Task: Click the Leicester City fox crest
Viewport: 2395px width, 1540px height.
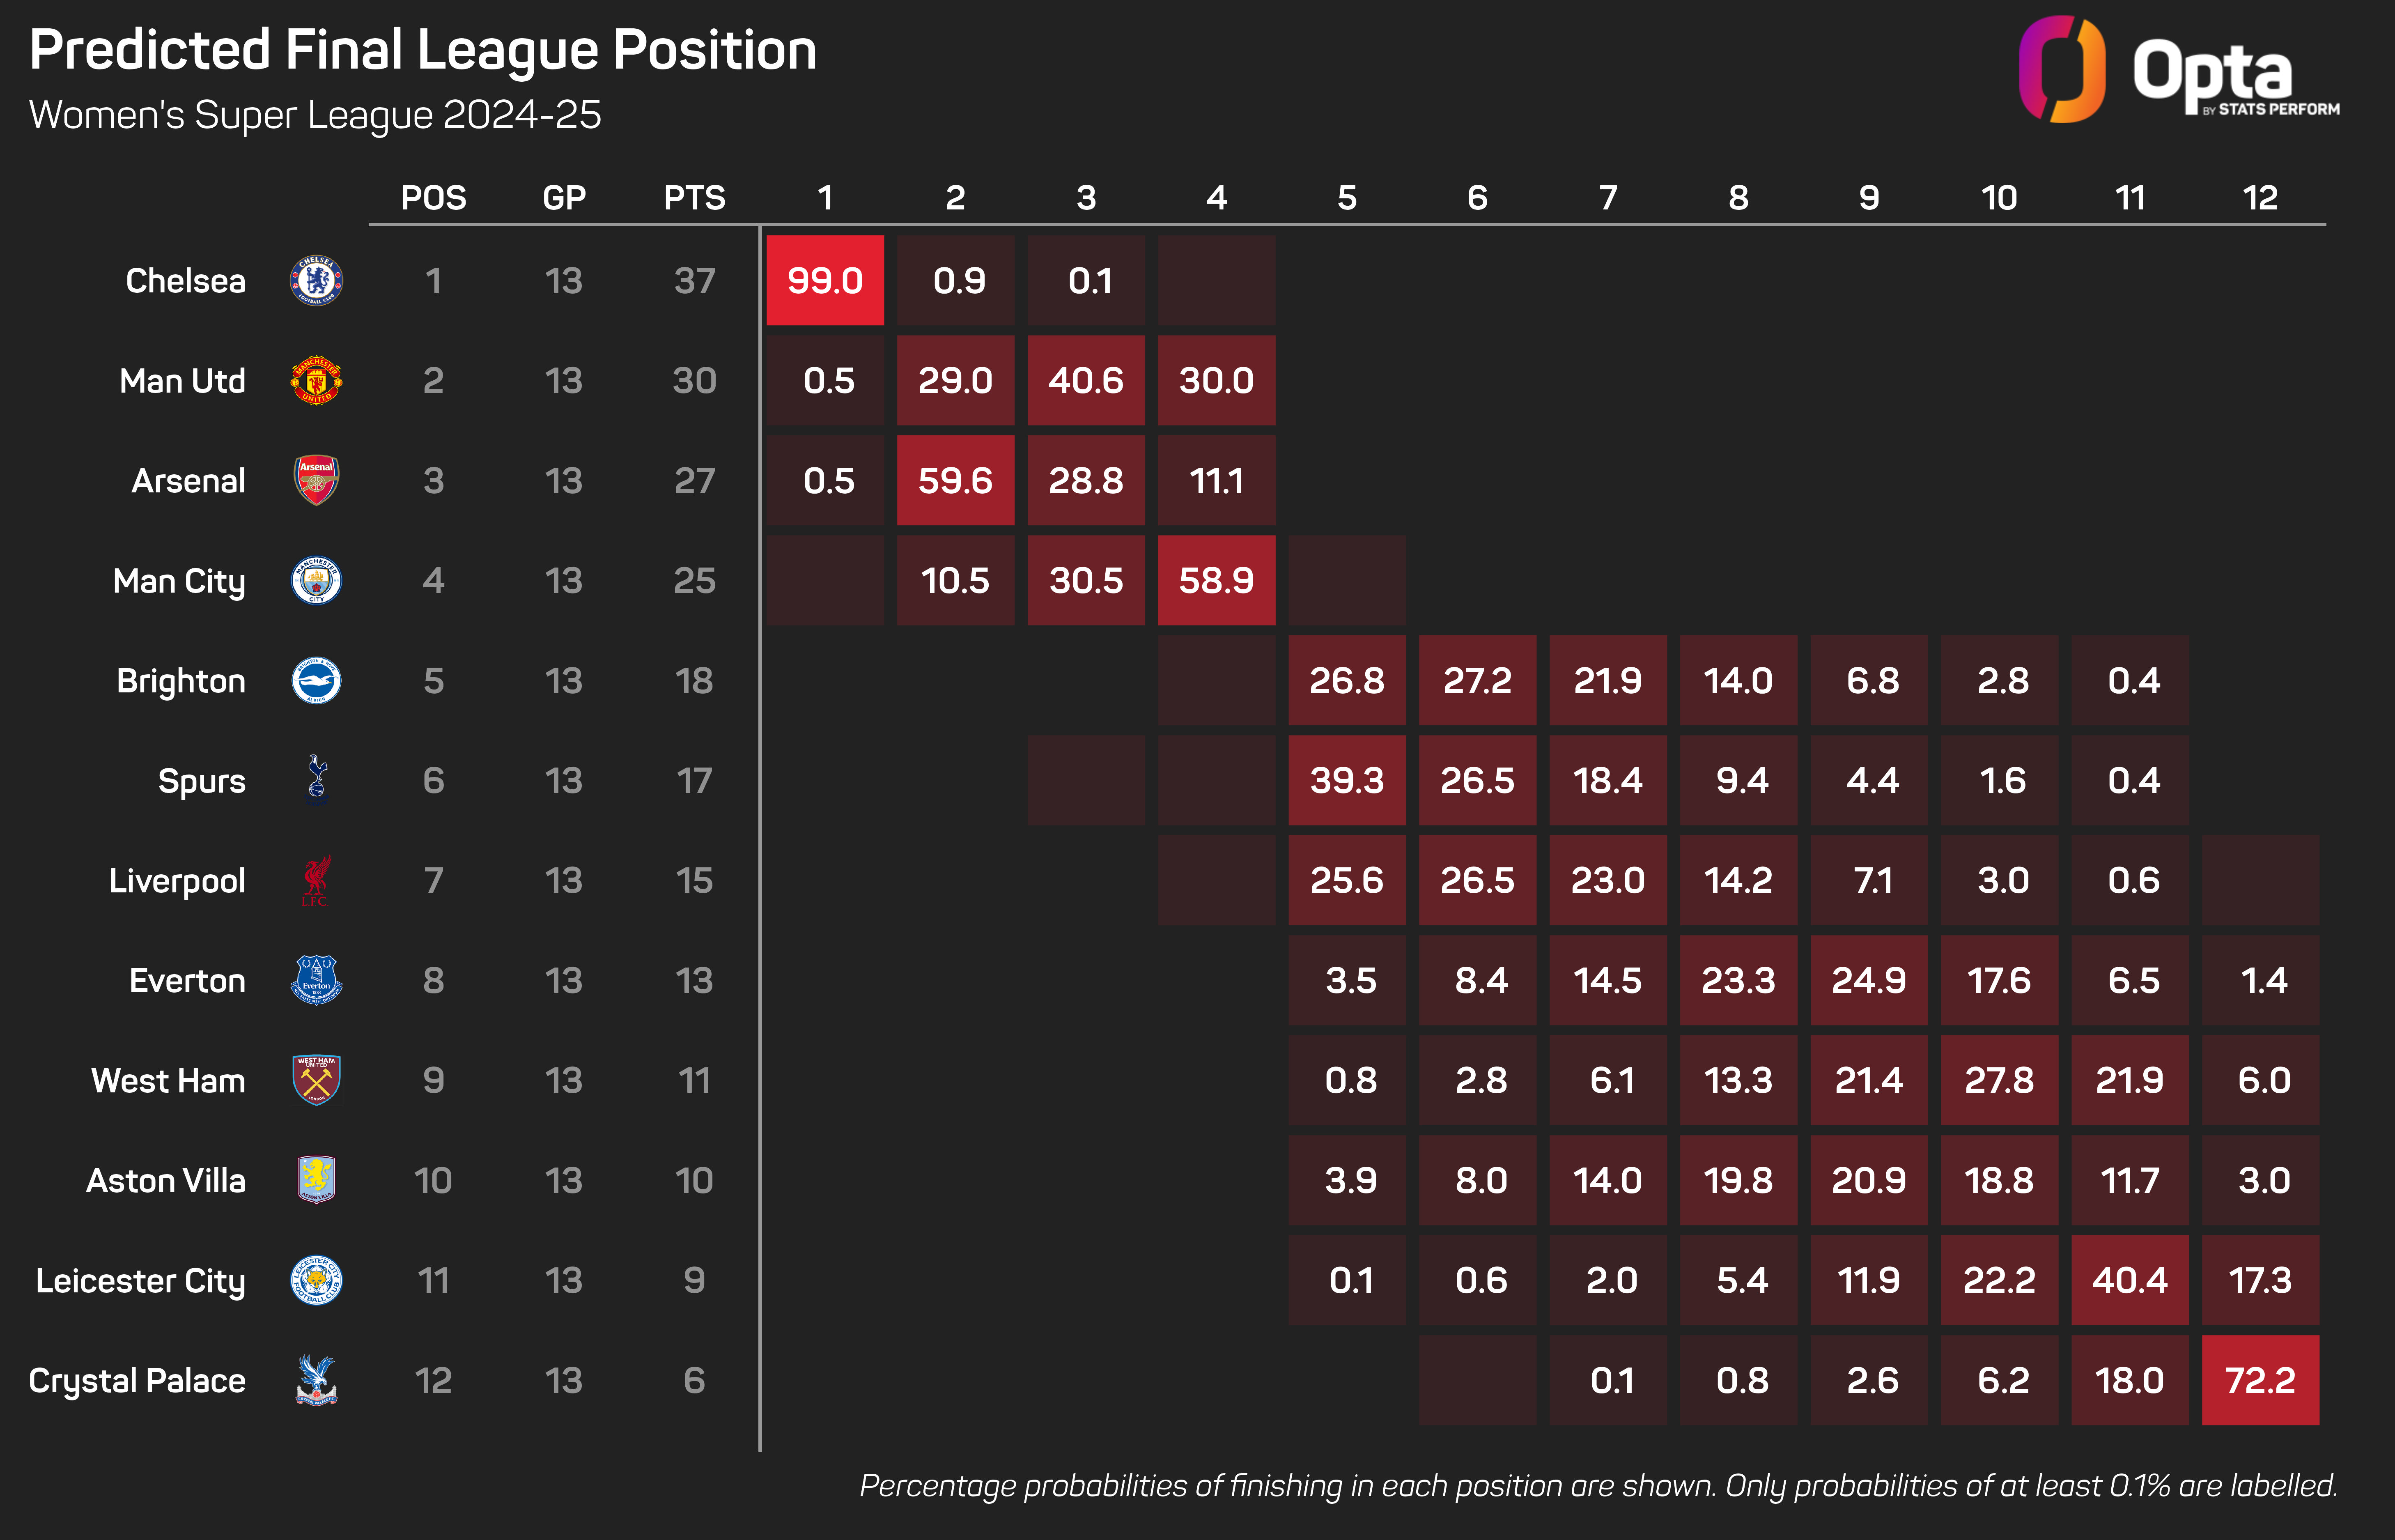Action: (x=316, y=1280)
